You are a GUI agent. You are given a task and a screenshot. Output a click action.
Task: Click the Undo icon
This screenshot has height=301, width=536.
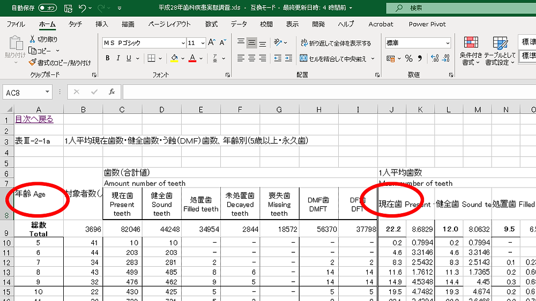pos(82,8)
